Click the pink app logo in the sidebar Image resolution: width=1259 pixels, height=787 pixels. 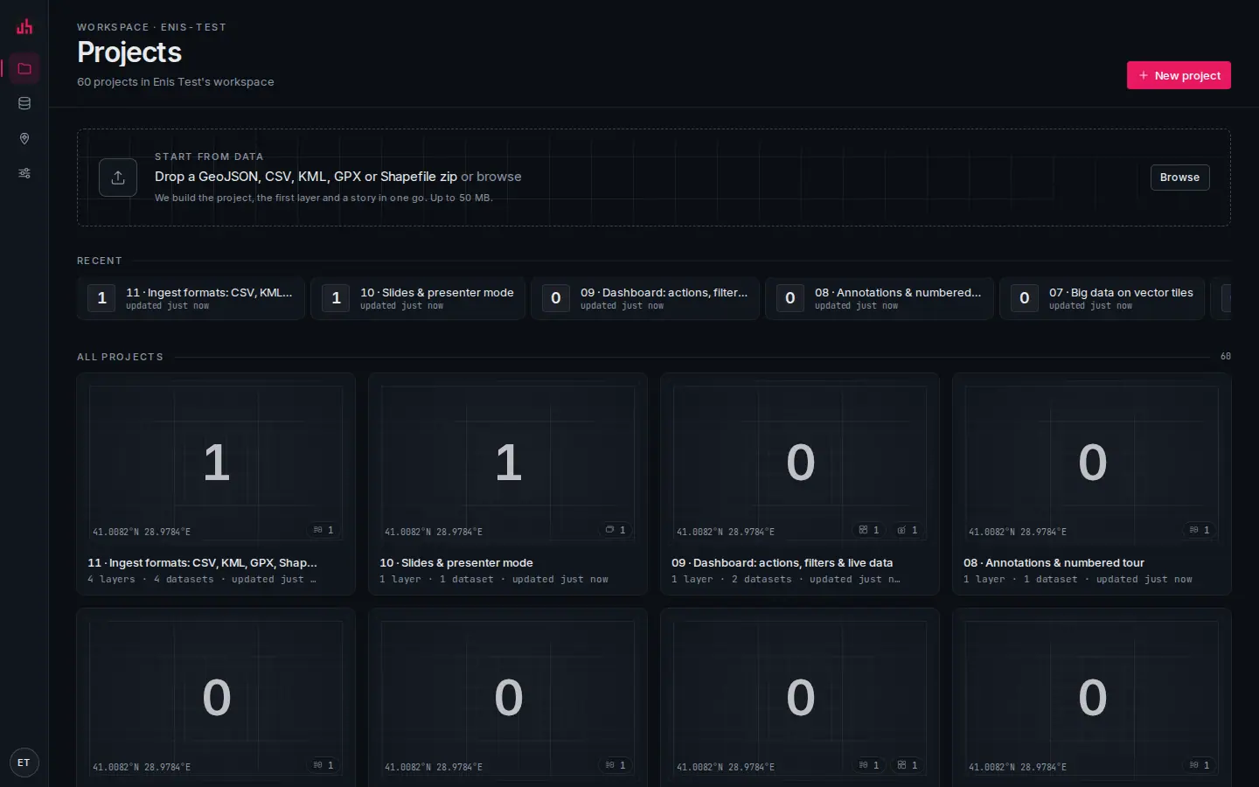coord(24,26)
